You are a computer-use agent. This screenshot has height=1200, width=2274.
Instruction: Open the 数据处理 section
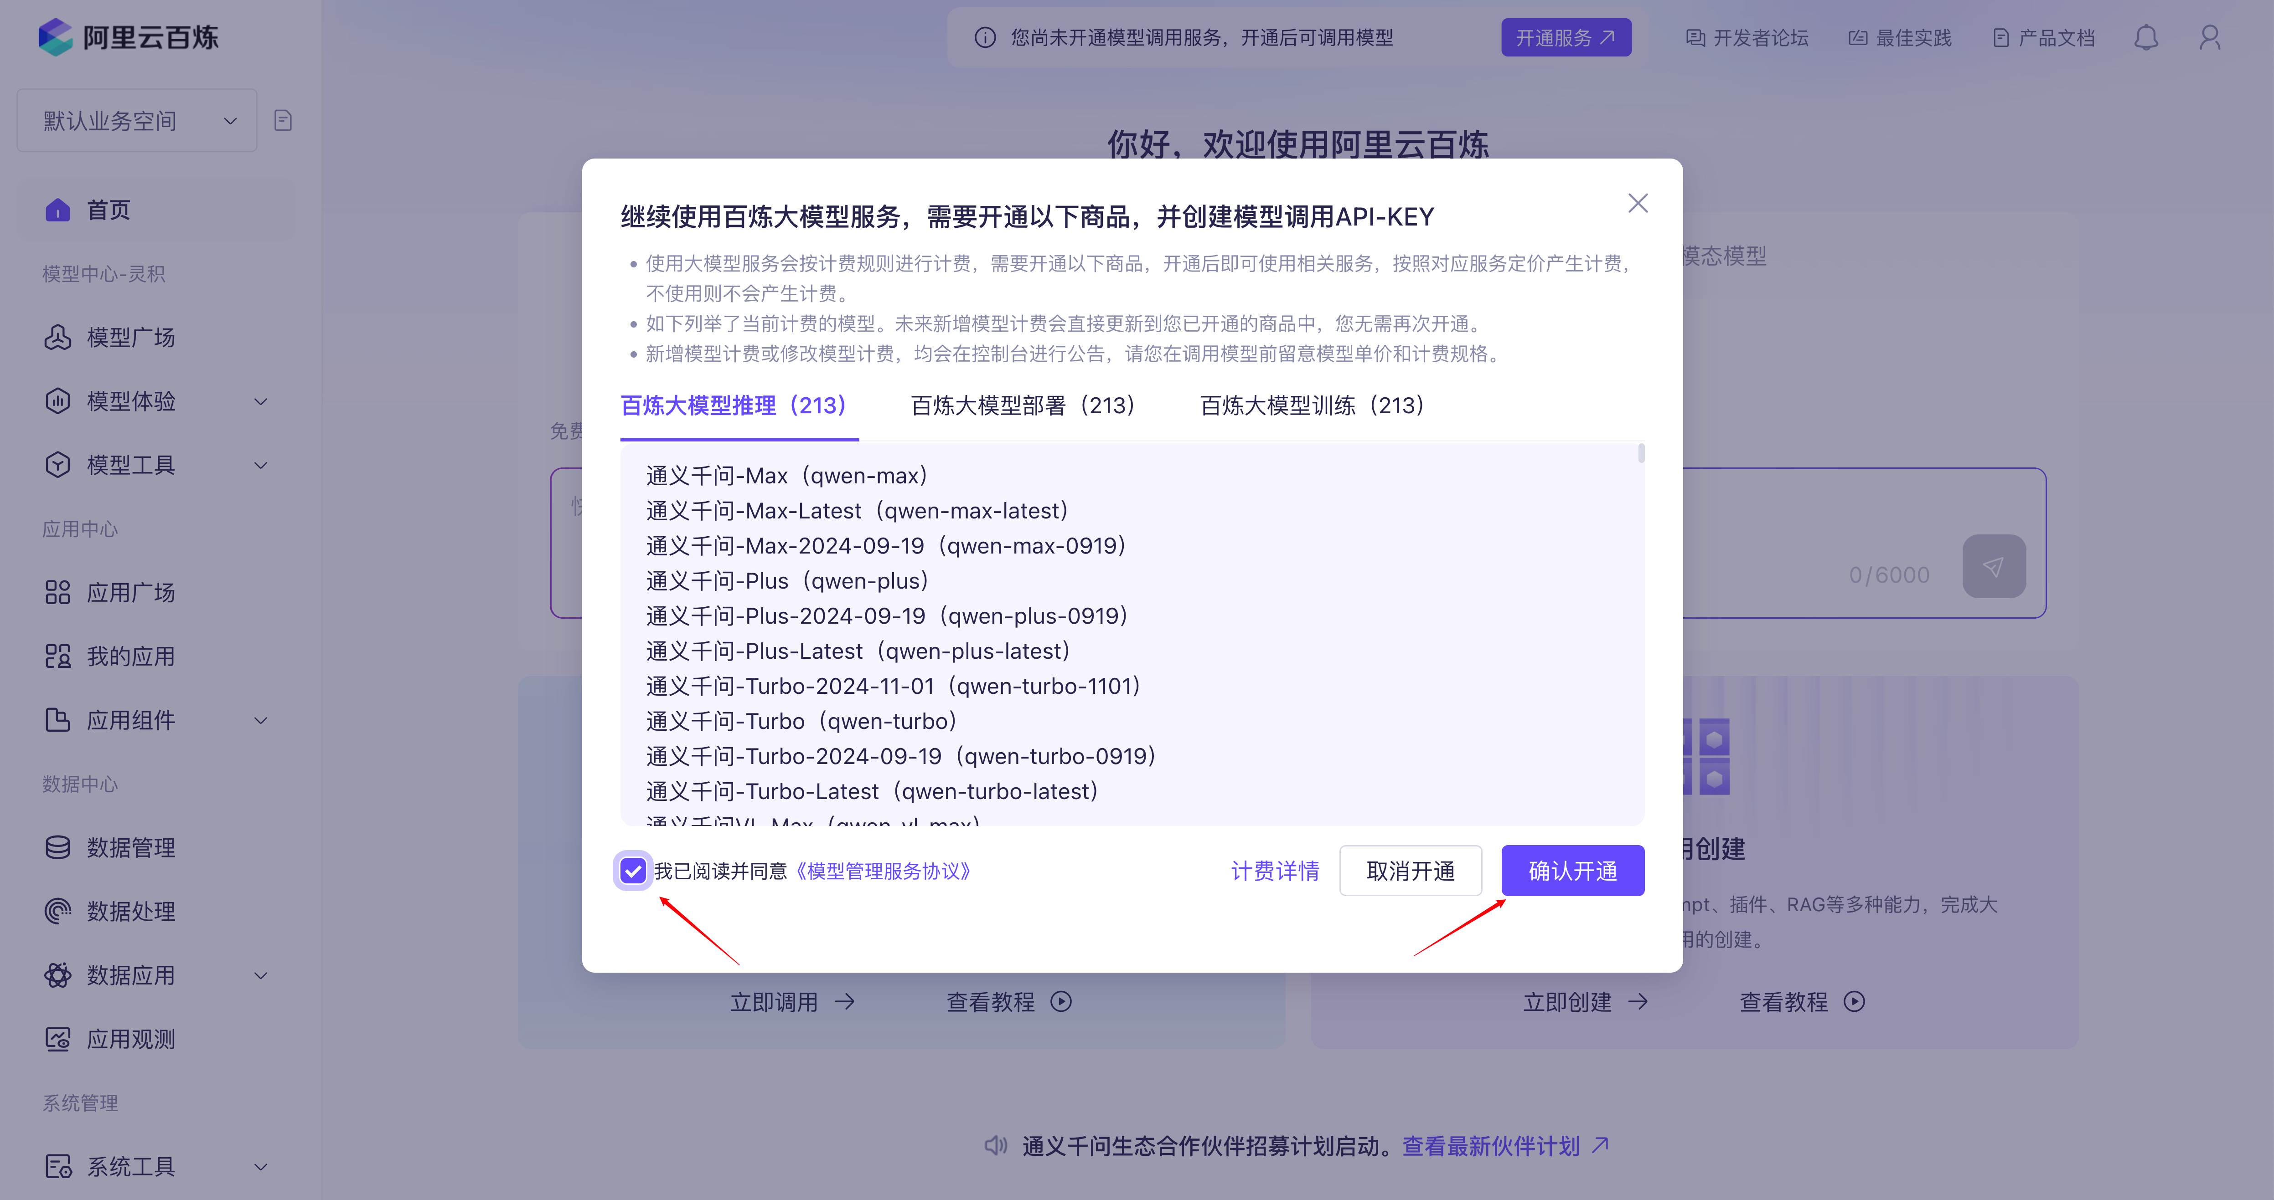click(132, 912)
